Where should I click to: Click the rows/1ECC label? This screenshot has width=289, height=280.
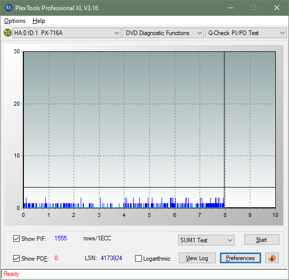pos(97,238)
